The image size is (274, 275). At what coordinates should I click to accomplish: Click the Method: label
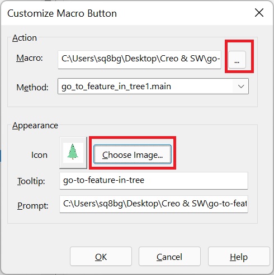[32, 87]
